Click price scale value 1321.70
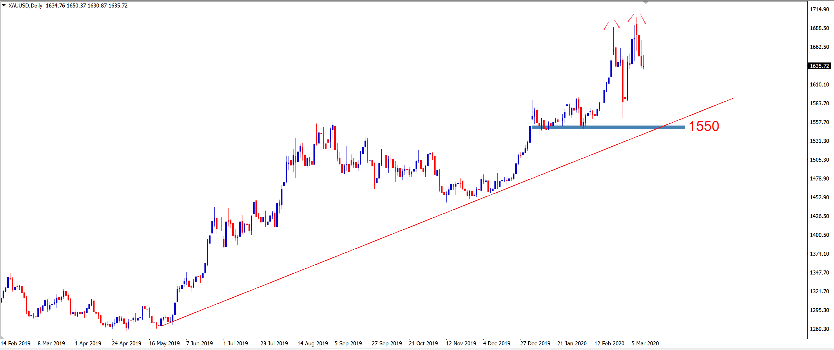The image size is (834, 350). (x=820, y=291)
